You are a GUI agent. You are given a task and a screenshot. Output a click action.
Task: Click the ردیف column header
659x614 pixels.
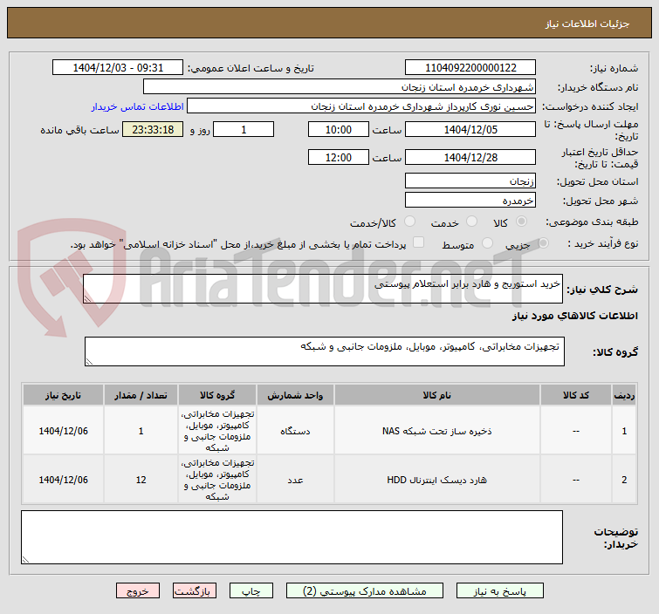[624, 395]
